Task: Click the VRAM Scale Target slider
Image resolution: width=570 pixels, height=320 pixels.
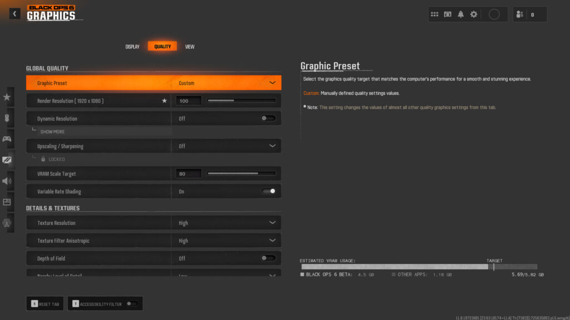Action: click(241, 174)
